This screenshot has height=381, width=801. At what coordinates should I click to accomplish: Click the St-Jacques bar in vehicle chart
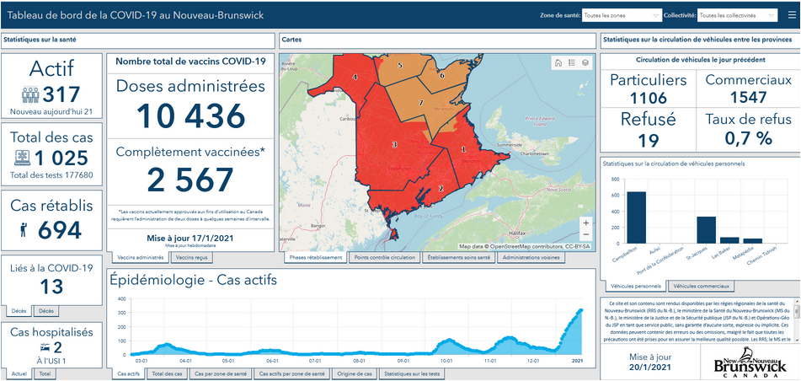coord(707,230)
